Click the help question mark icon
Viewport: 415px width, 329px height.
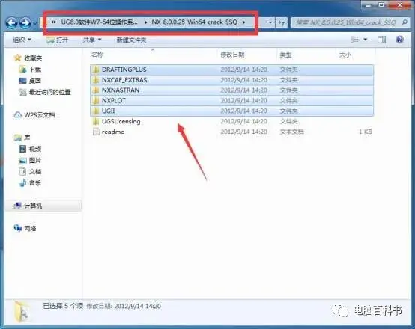click(x=399, y=40)
